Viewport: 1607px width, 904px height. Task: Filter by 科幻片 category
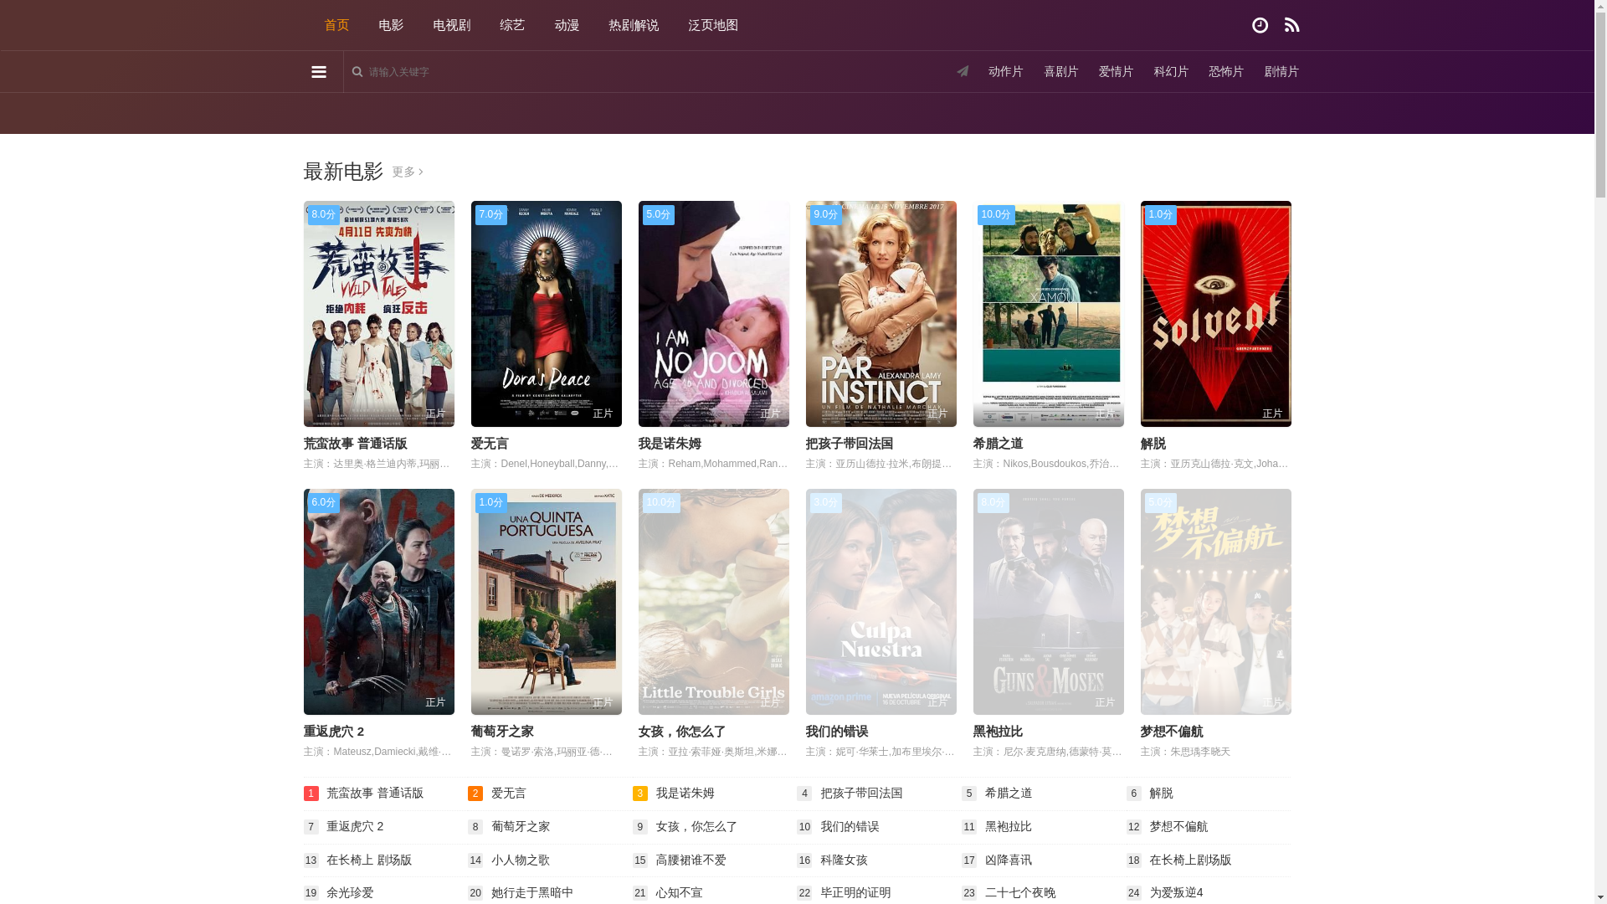1171,72
